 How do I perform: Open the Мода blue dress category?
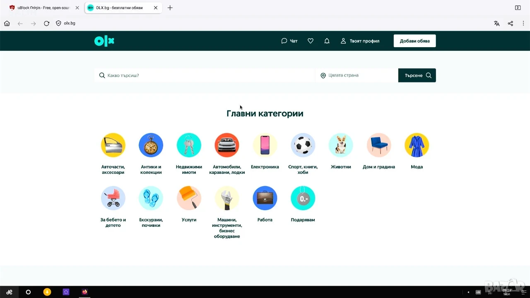(x=417, y=145)
